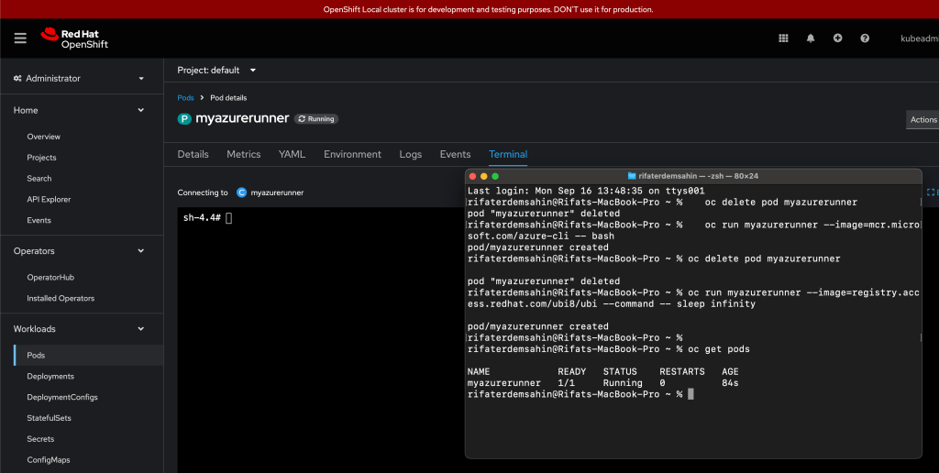Switch to the Metrics tab
Screen dimensions: 939x473
[244, 155]
